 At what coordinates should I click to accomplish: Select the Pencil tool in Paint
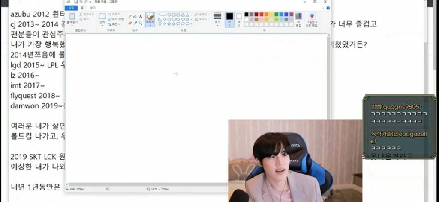click(129, 17)
